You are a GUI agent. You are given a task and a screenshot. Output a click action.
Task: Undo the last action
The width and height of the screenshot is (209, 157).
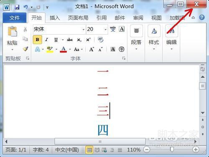pos(25,7)
